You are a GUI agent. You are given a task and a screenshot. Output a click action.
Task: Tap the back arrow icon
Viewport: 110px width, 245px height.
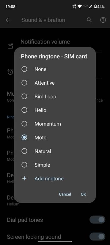pos(8,20)
